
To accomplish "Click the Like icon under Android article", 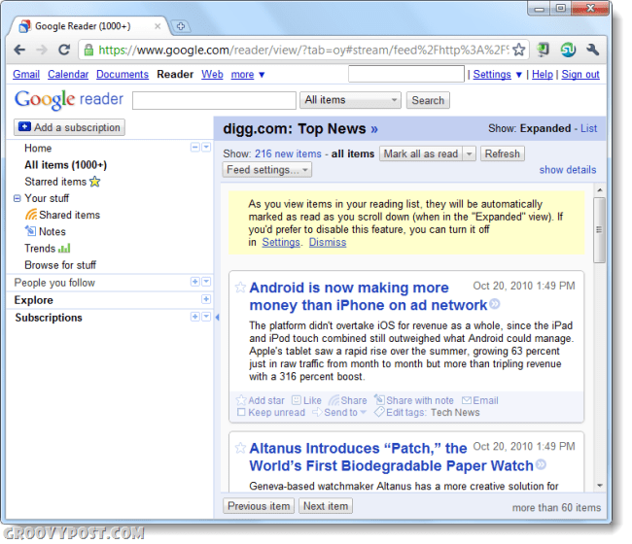I will (x=297, y=400).
